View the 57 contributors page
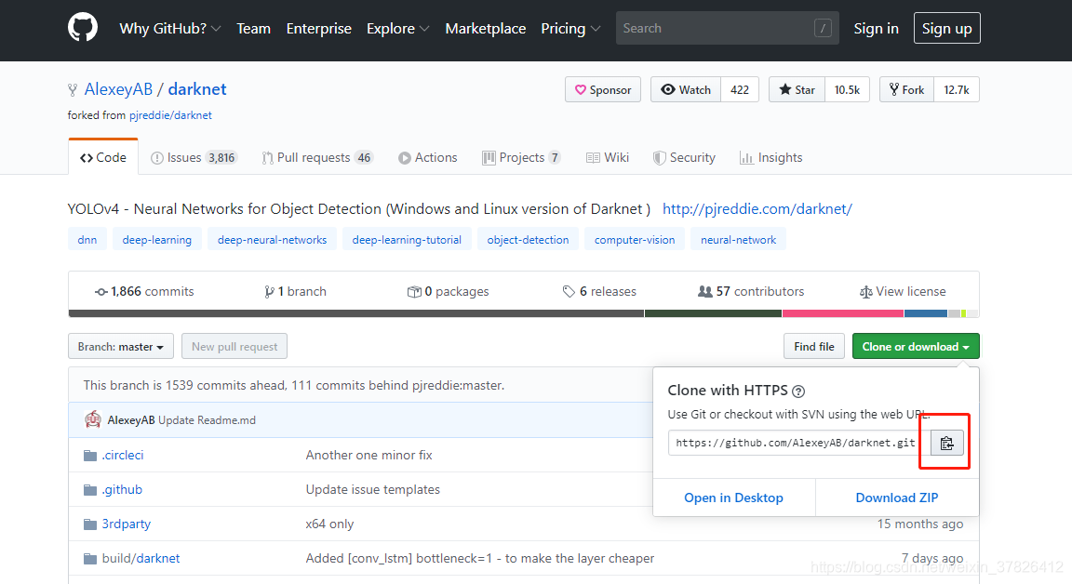The width and height of the screenshot is (1072, 584). pos(751,292)
